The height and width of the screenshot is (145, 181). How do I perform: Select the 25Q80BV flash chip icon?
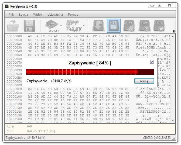[x=52, y=26]
